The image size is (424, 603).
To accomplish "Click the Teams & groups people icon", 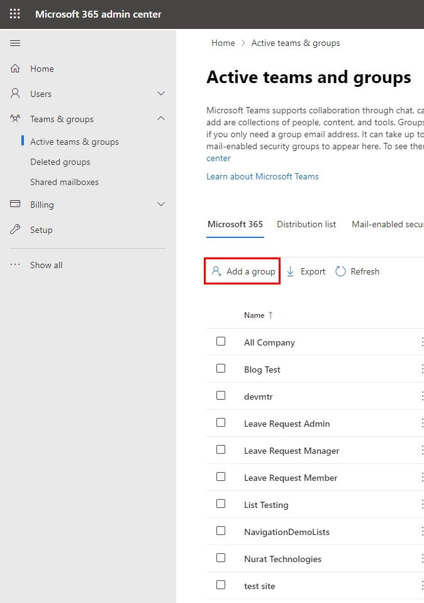I will [15, 118].
